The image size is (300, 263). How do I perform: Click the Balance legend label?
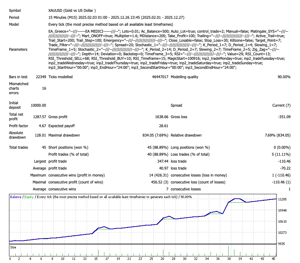(x=15, y=197)
